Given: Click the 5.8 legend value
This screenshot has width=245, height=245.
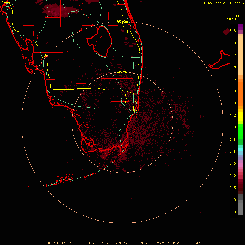Looking at the screenshot, I should 233,91.
